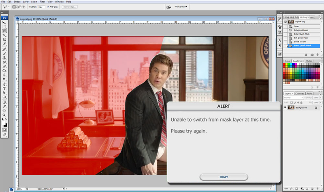Screen dimensions: 324x192
Task: Select the Brush tool
Action: coord(4,54)
